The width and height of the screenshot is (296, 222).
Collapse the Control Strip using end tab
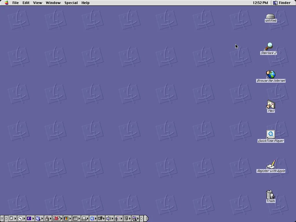146,219
